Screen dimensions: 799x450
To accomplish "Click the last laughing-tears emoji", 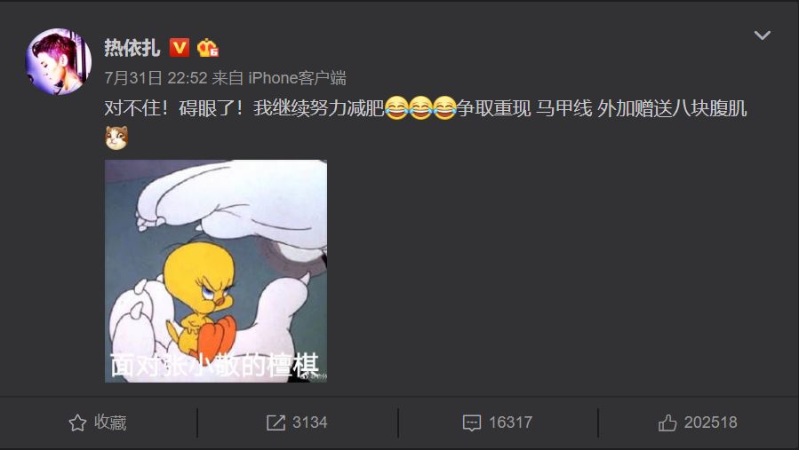I will click(444, 108).
